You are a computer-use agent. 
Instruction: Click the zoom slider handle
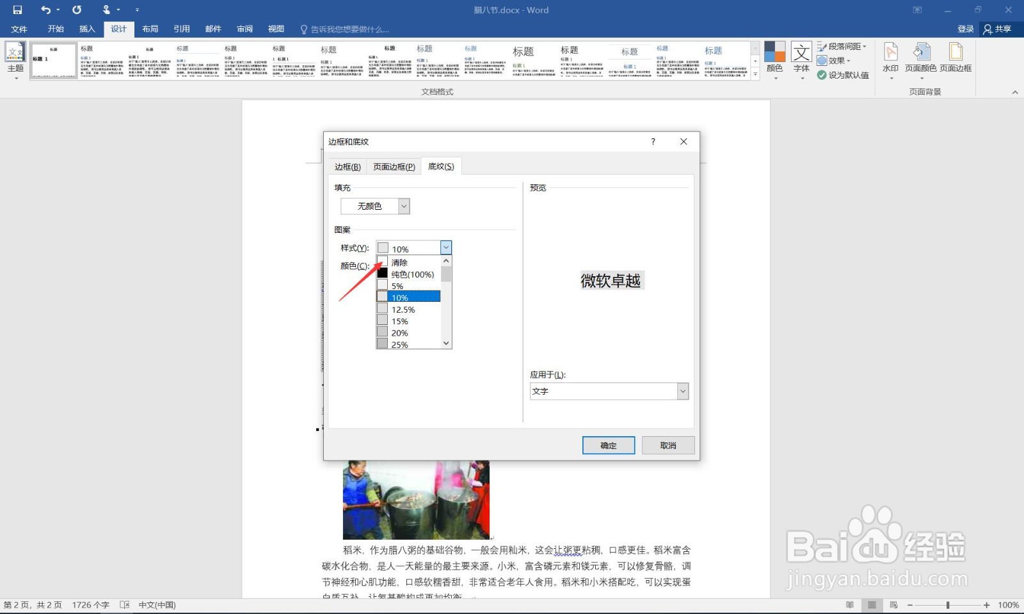click(948, 604)
